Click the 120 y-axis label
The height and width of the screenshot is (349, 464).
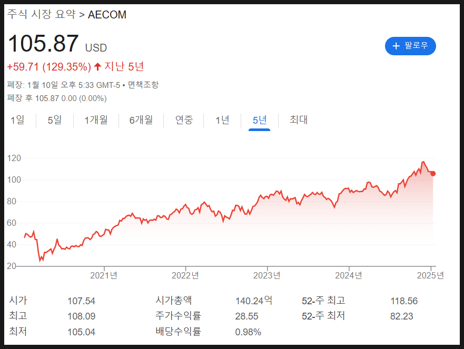pyautogui.click(x=14, y=158)
